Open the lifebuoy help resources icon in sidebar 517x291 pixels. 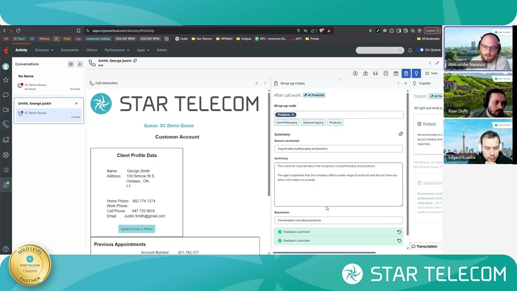(x=6, y=155)
